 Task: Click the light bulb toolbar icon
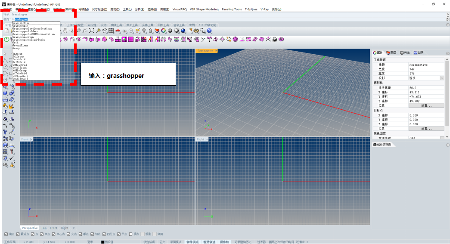point(144,31)
